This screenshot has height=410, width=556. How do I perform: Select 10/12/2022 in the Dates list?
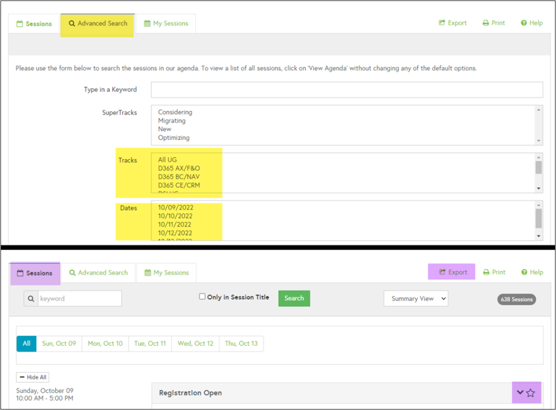click(x=175, y=233)
